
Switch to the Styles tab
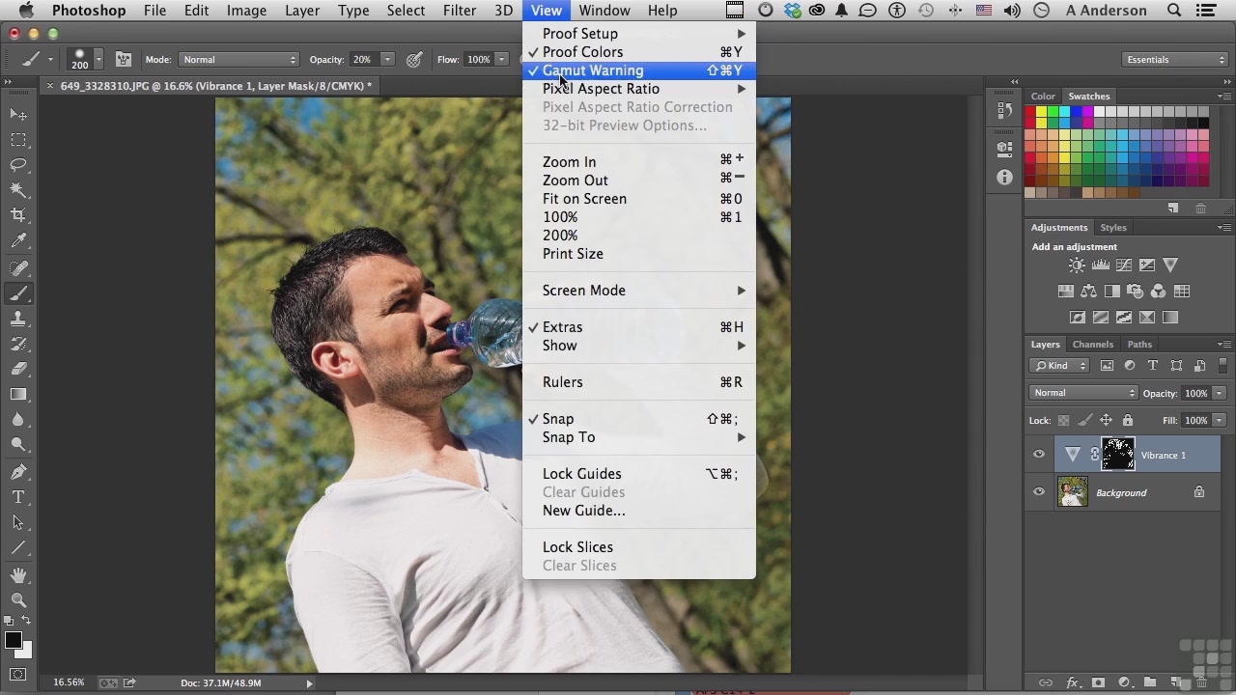tap(1113, 228)
